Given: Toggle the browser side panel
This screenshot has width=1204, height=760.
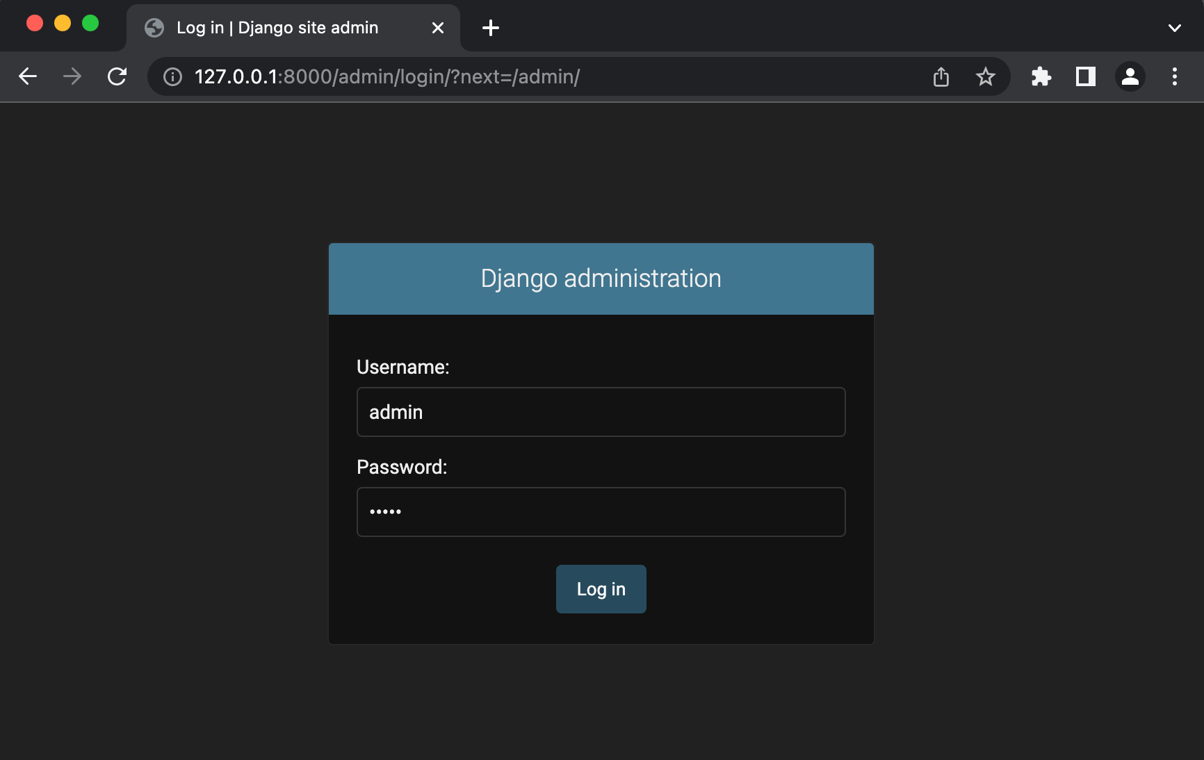Looking at the screenshot, I should (x=1086, y=76).
